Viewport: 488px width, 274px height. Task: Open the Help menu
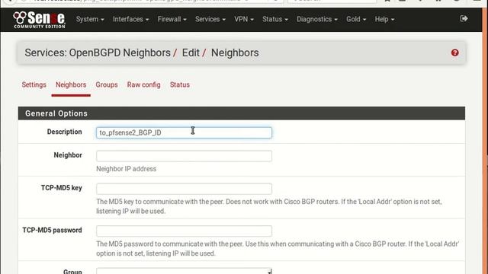coord(384,19)
